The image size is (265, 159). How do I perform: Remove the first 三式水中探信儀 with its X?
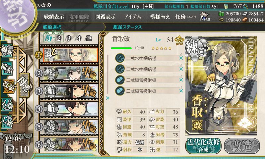tap(181, 58)
